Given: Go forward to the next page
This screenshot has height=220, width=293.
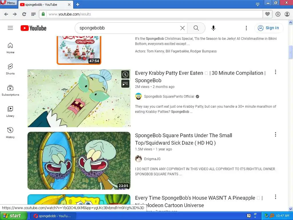Looking at the screenshot, I should tap(15, 14).
